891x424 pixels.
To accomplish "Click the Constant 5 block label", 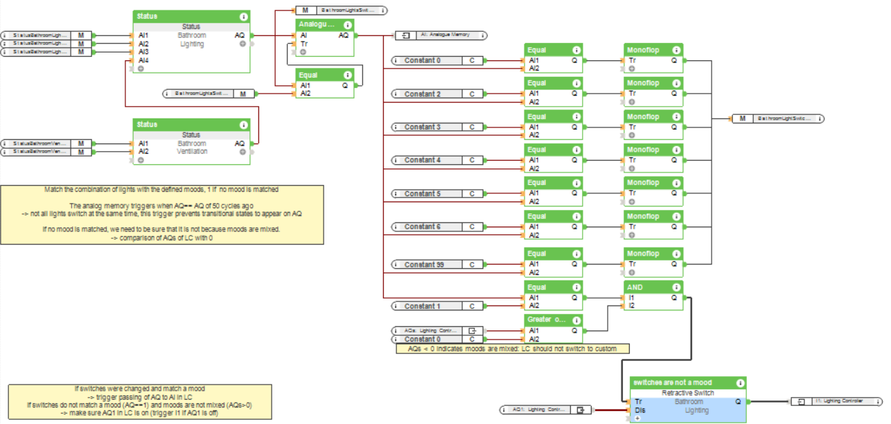I will [423, 193].
